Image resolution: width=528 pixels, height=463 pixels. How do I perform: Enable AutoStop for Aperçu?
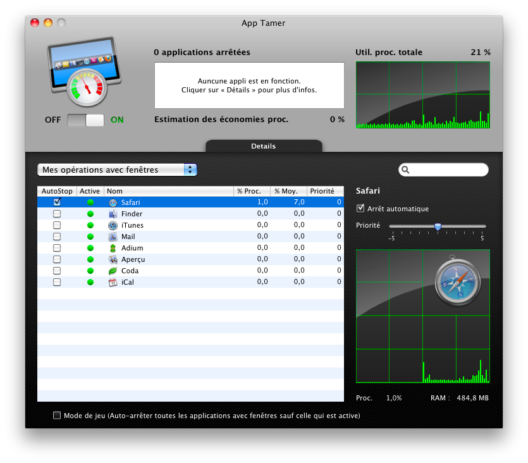click(x=57, y=259)
